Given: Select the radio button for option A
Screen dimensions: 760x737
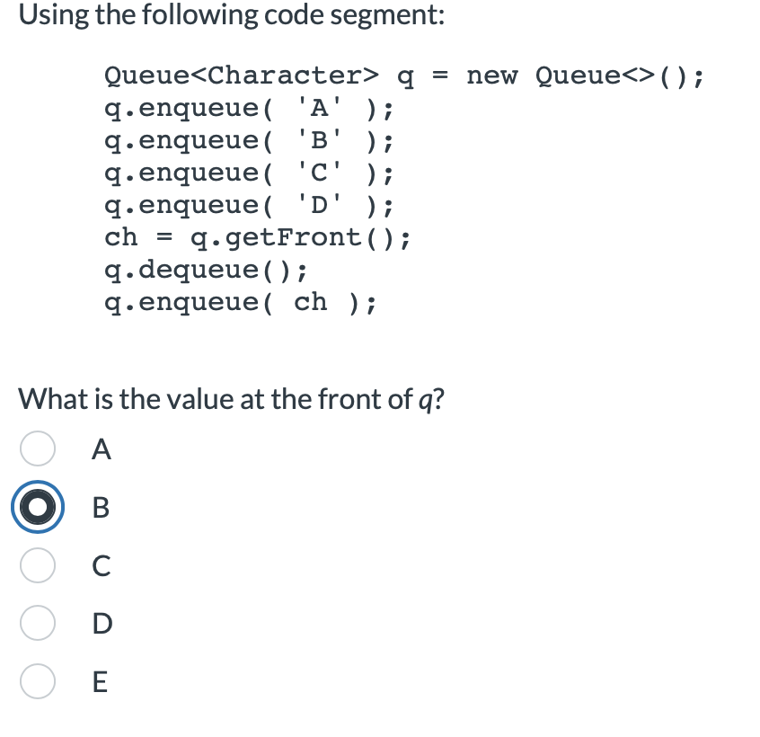Looking at the screenshot, I should [38, 449].
